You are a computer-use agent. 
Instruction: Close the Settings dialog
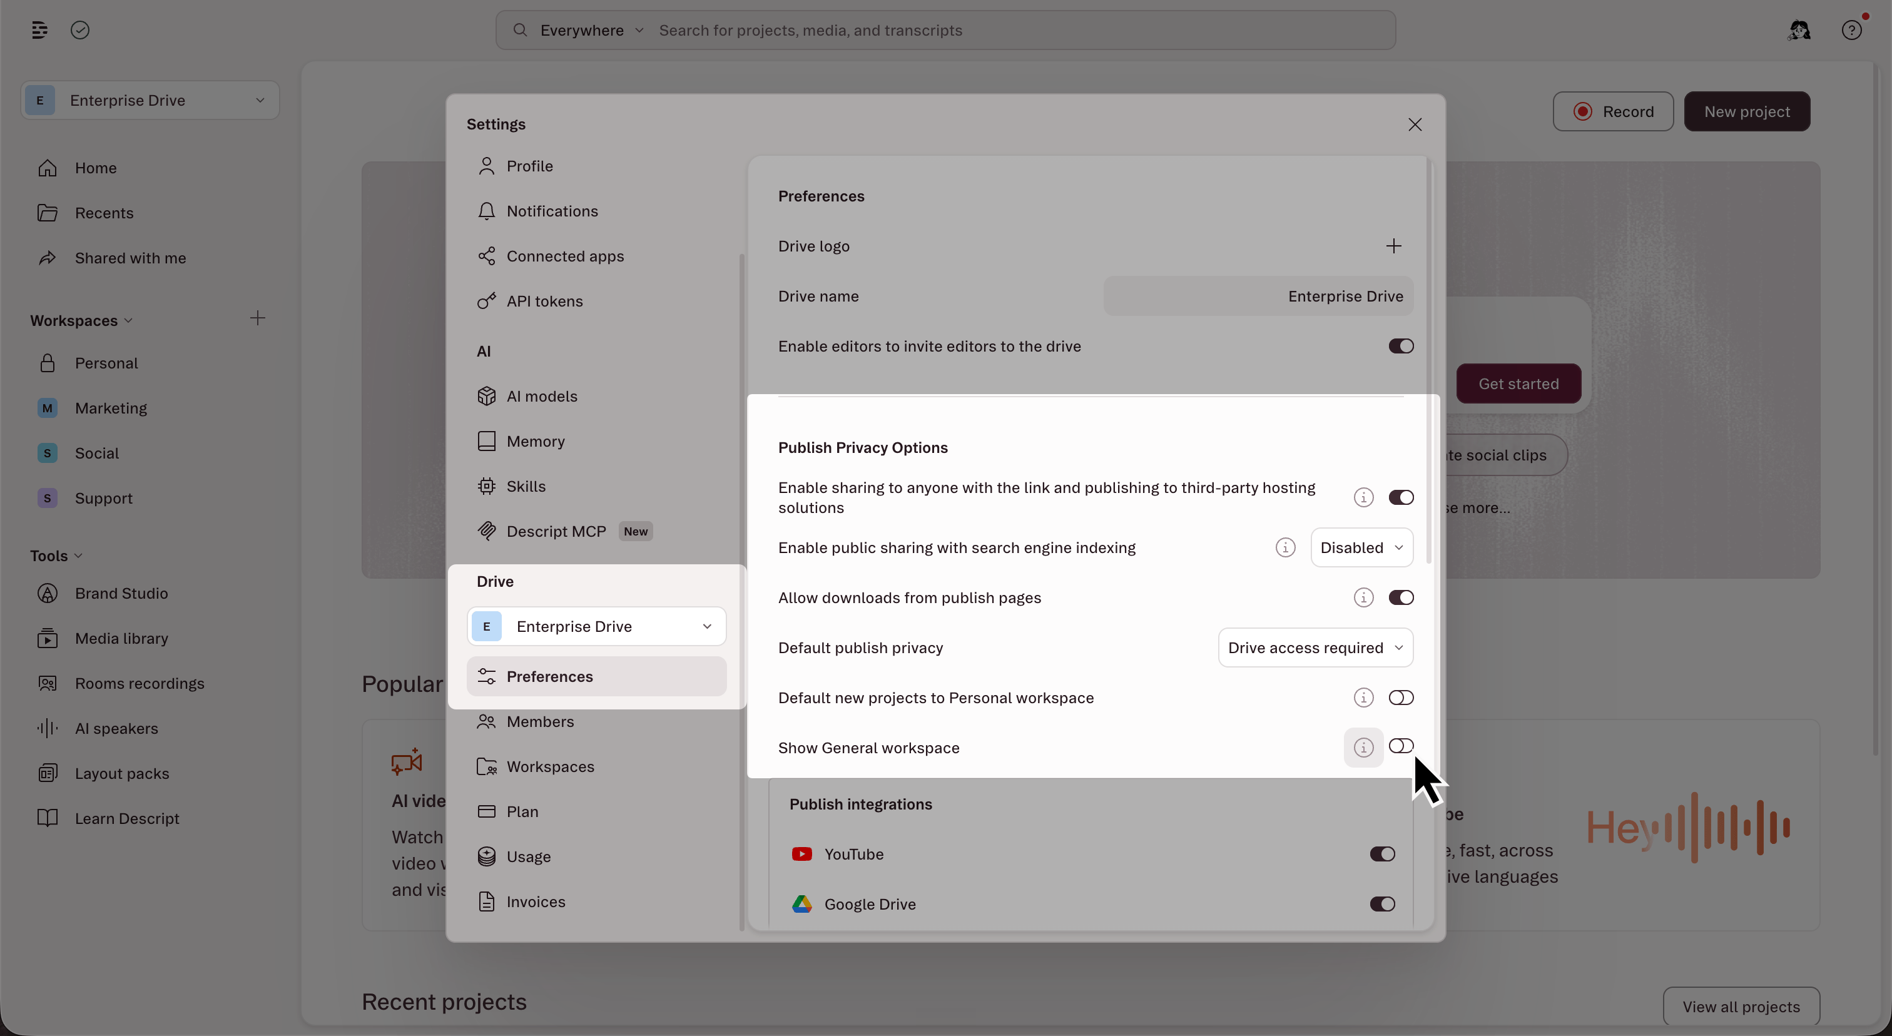1415,125
